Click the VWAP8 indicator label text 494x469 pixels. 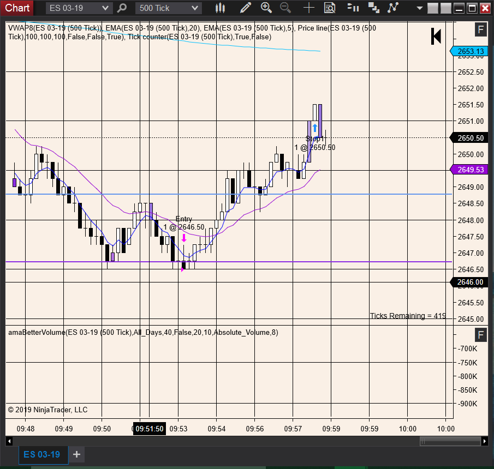click(56, 28)
